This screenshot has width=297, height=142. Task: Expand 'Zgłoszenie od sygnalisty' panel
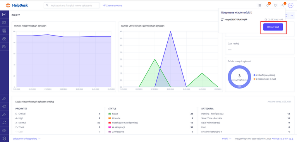point(26,139)
